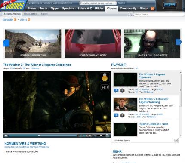The height and width of the screenshot is (163, 185).
Task: Focus the 'Video finden' search field
Action: click(x=159, y=14)
